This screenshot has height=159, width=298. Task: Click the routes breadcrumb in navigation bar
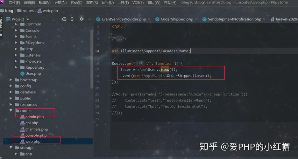pyautogui.click(x=25, y=11)
